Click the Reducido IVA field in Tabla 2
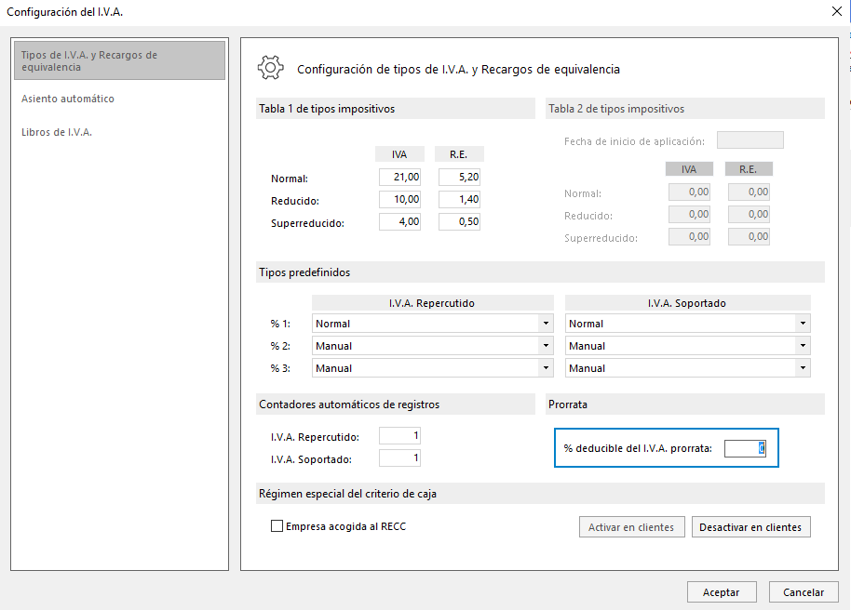Image resolution: width=851 pixels, height=610 pixels. pyautogui.click(x=689, y=214)
